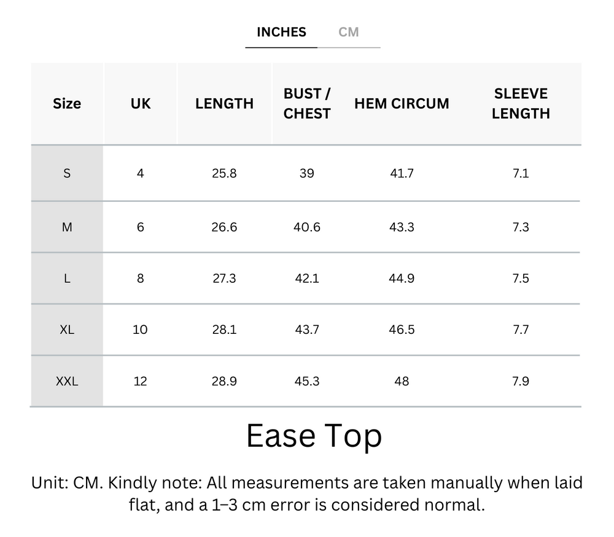
Task: Click the Ease Top title text
Action: tap(314, 436)
